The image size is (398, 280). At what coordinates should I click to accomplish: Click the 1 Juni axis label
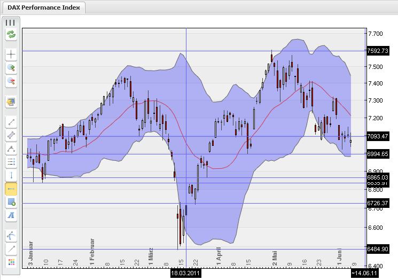(x=339, y=257)
